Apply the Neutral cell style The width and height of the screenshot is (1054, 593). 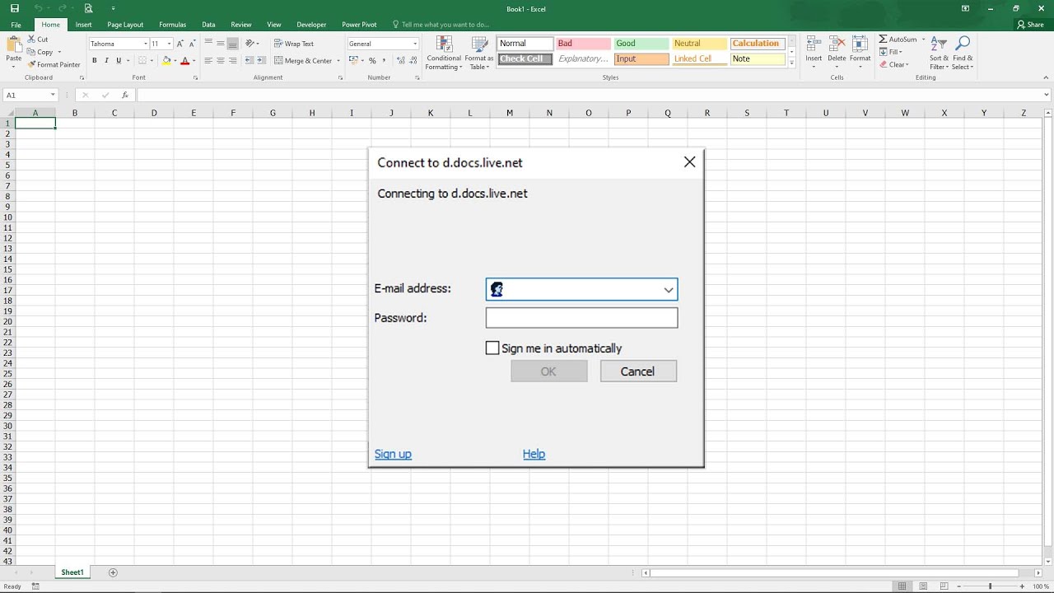(x=699, y=44)
